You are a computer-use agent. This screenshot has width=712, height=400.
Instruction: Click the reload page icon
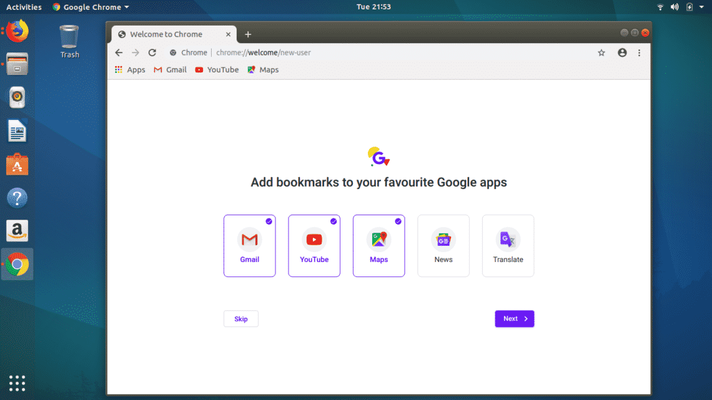tap(152, 53)
